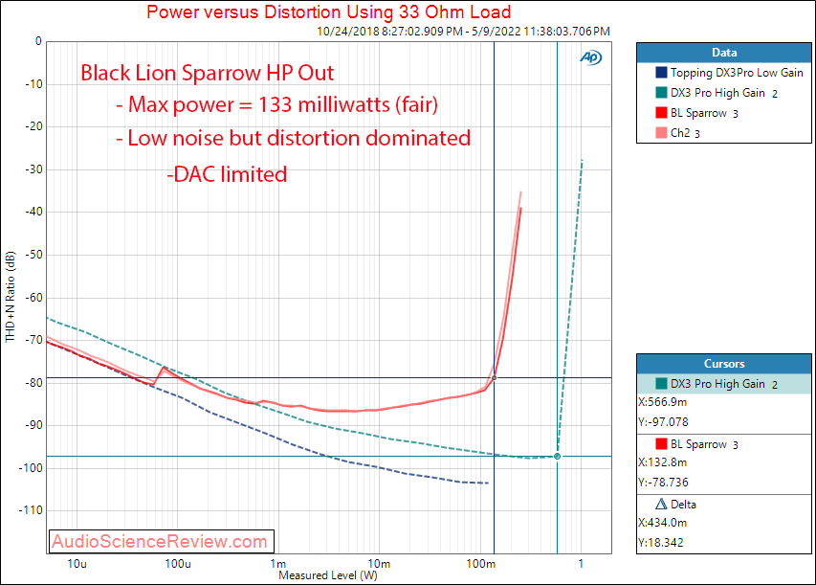
Task: Click the Max power = 133 milliwatts annotation
Action: [276, 104]
